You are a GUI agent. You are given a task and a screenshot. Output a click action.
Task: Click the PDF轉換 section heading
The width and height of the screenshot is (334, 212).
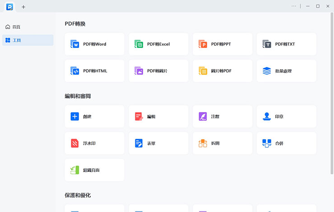(75, 24)
